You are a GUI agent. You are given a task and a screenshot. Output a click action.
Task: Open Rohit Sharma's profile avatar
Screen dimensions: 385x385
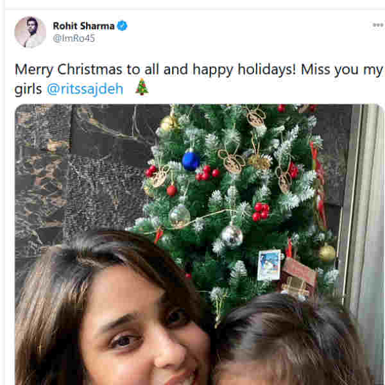pyautogui.click(x=30, y=32)
